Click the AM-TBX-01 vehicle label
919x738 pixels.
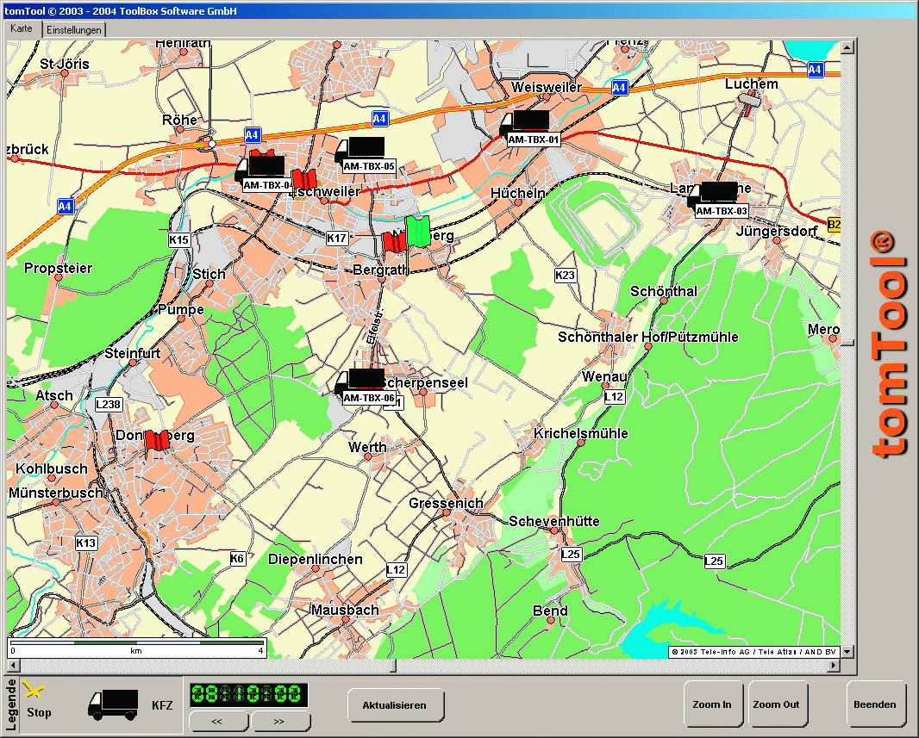(534, 140)
